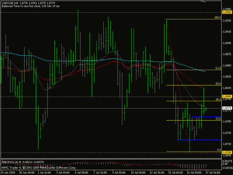Viewport: 233px width, 175px height.
Task: Click the 1.0855 price scale value
Action: point(227,66)
